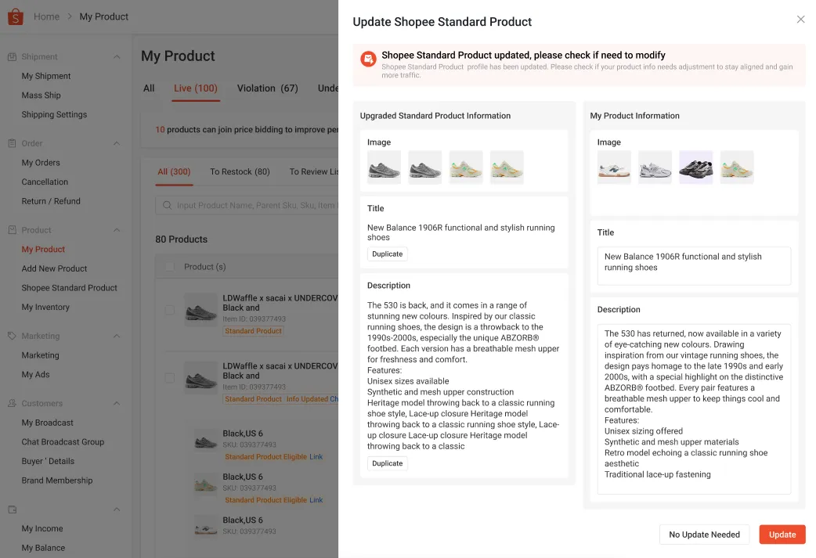Check the second LDWaffle product row checkbox
Viewport: 816px width, 558px height.
pos(169,377)
